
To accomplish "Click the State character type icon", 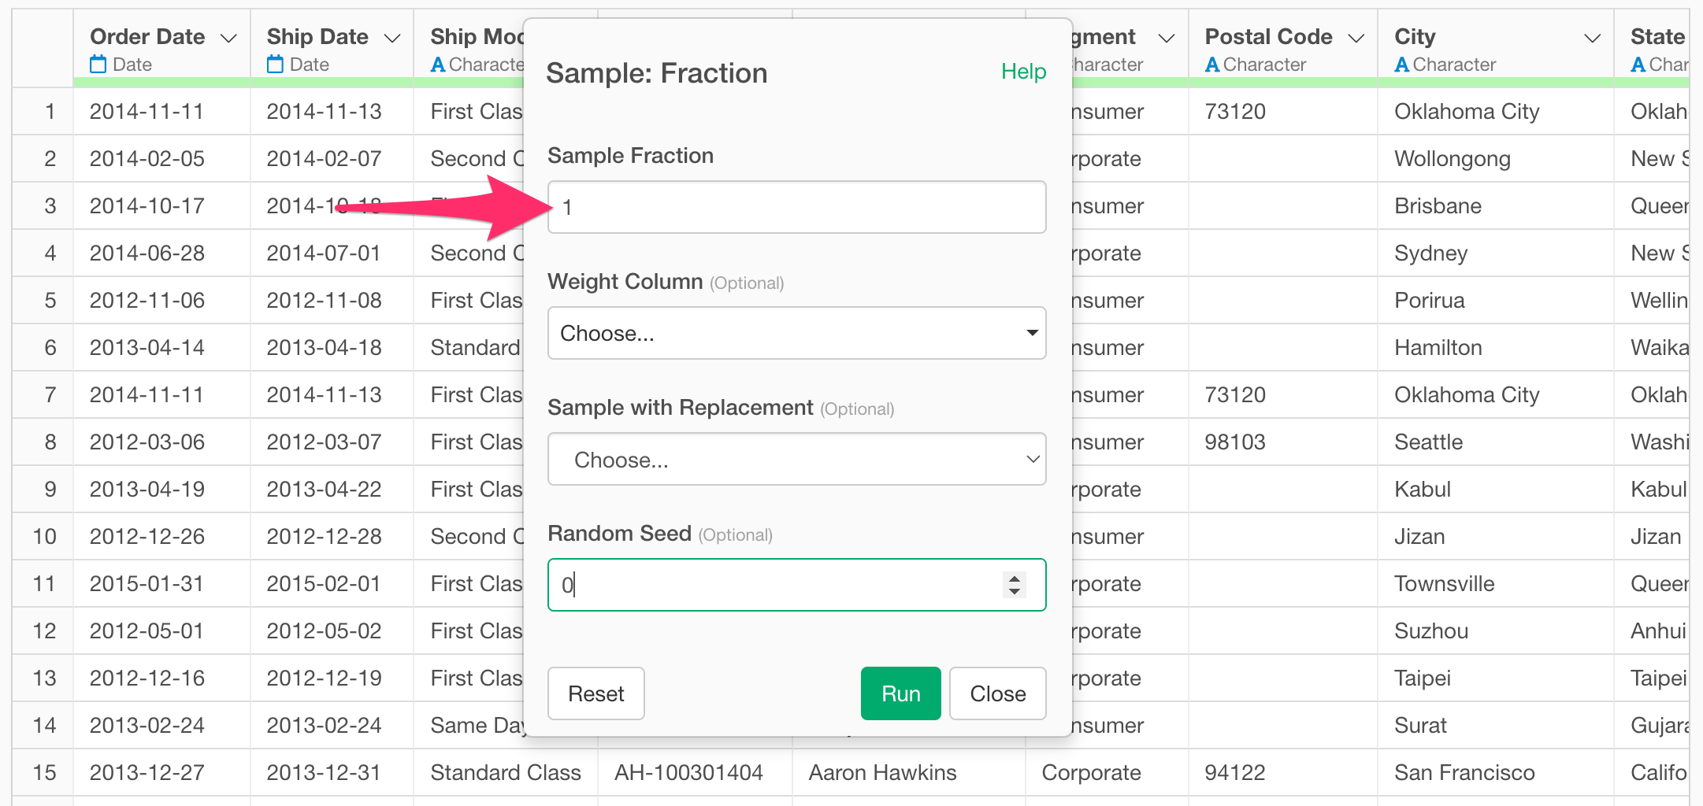I will [1638, 65].
